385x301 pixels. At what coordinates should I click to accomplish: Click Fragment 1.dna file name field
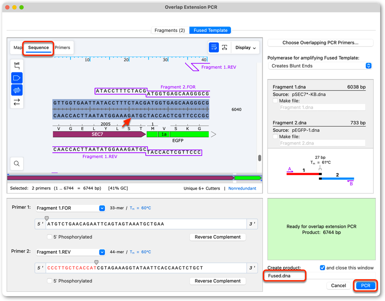pos(322,107)
